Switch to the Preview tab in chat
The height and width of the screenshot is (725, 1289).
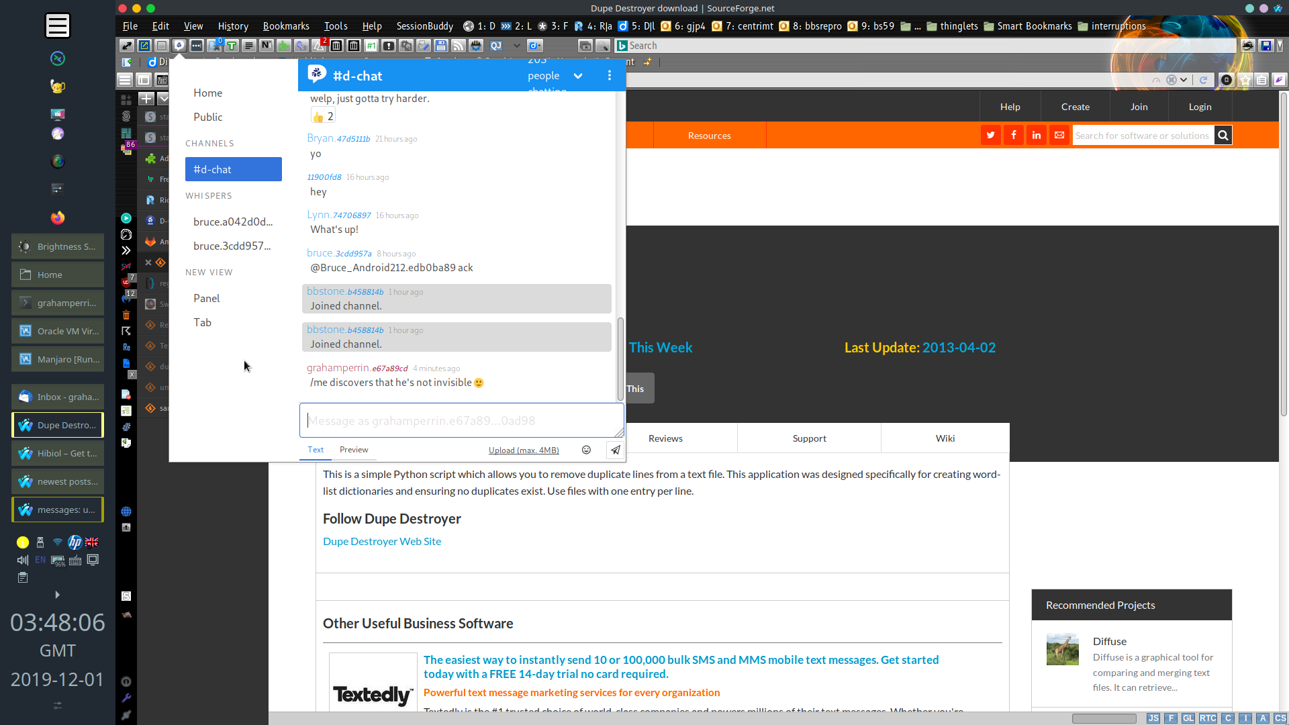pyautogui.click(x=354, y=450)
